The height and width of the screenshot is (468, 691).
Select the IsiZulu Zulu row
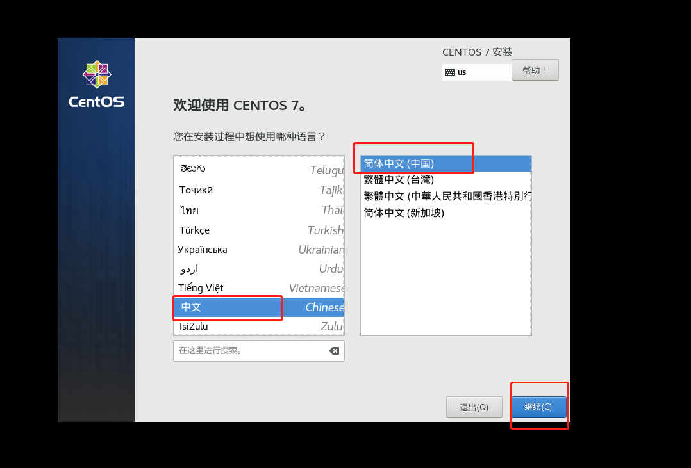pyautogui.click(x=259, y=327)
